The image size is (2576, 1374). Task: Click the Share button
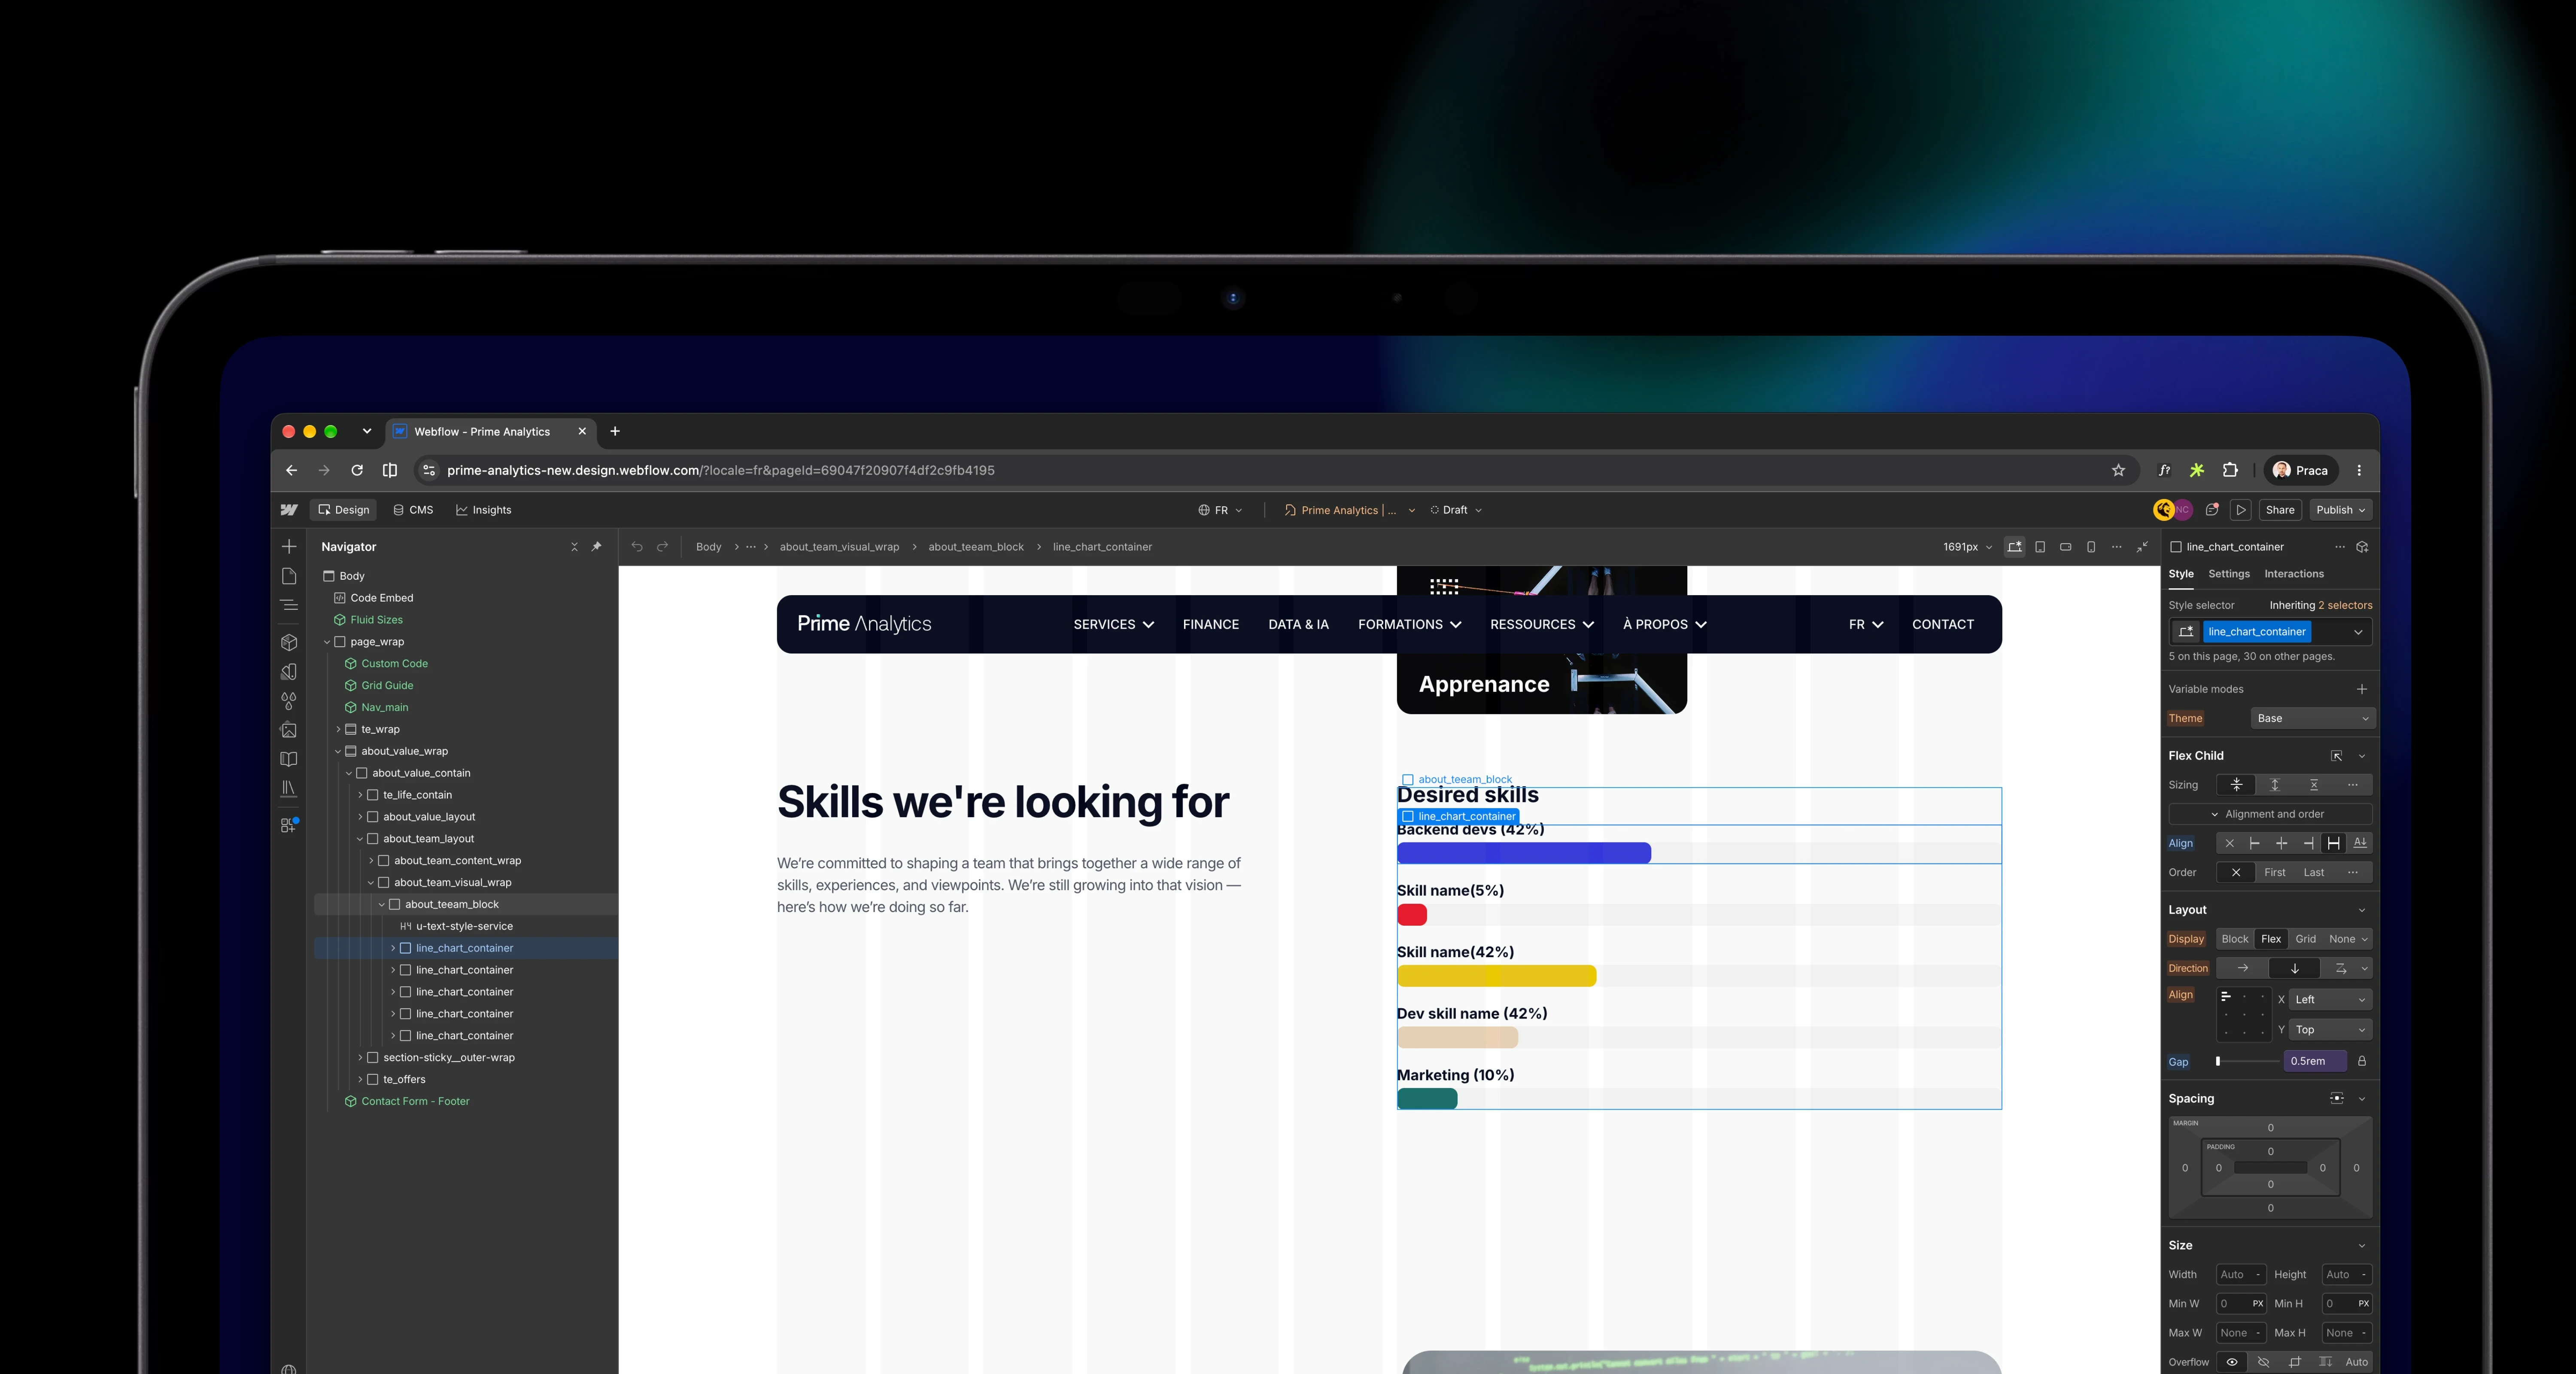[2280, 510]
